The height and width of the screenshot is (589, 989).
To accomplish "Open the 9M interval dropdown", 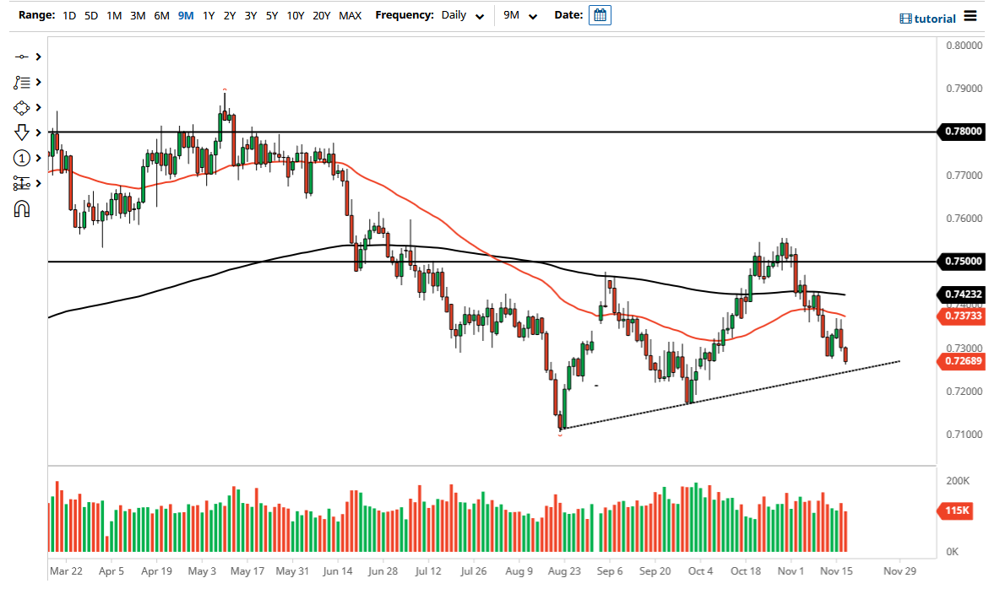I will click(x=519, y=15).
